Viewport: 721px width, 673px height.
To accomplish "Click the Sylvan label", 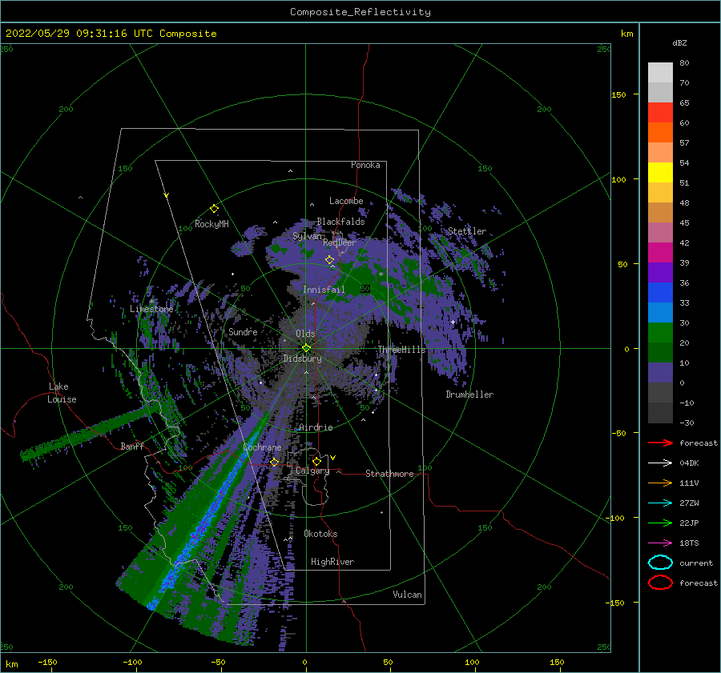I will pyautogui.click(x=307, y=236).
